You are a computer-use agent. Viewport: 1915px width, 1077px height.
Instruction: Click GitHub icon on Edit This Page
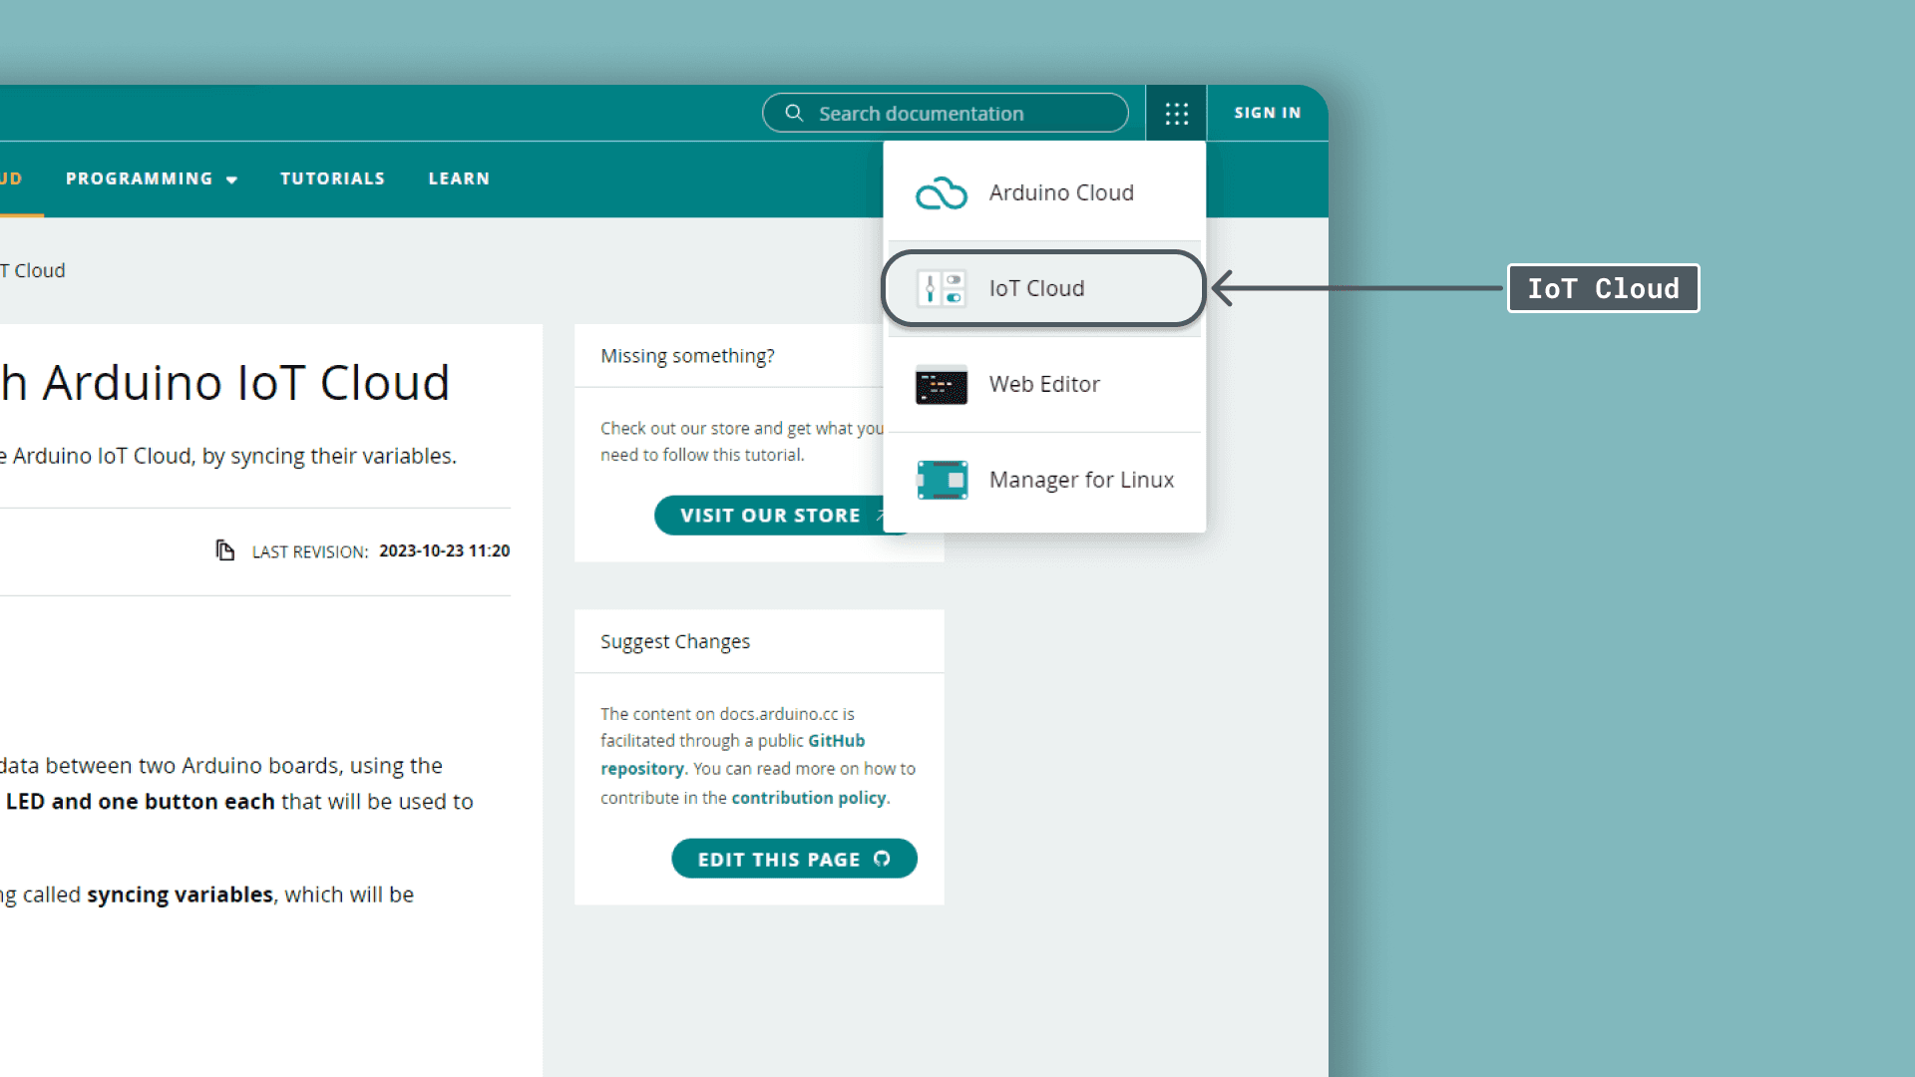tap(882, 859)
